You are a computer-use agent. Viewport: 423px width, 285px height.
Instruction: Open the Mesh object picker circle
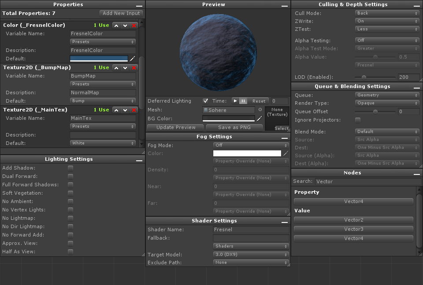pyautogui.click(x=260, y=110)
